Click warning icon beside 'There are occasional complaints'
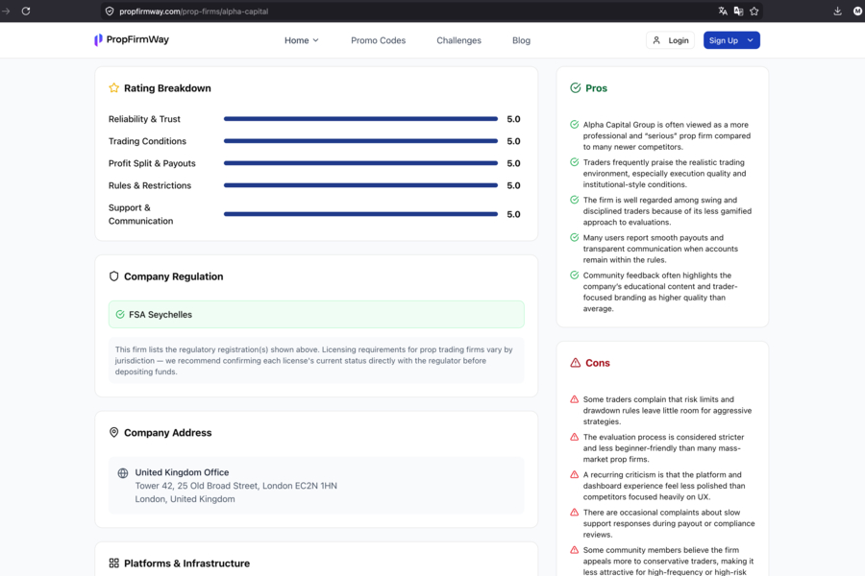Screen dimensions: 865x576 tap(575, 512)
